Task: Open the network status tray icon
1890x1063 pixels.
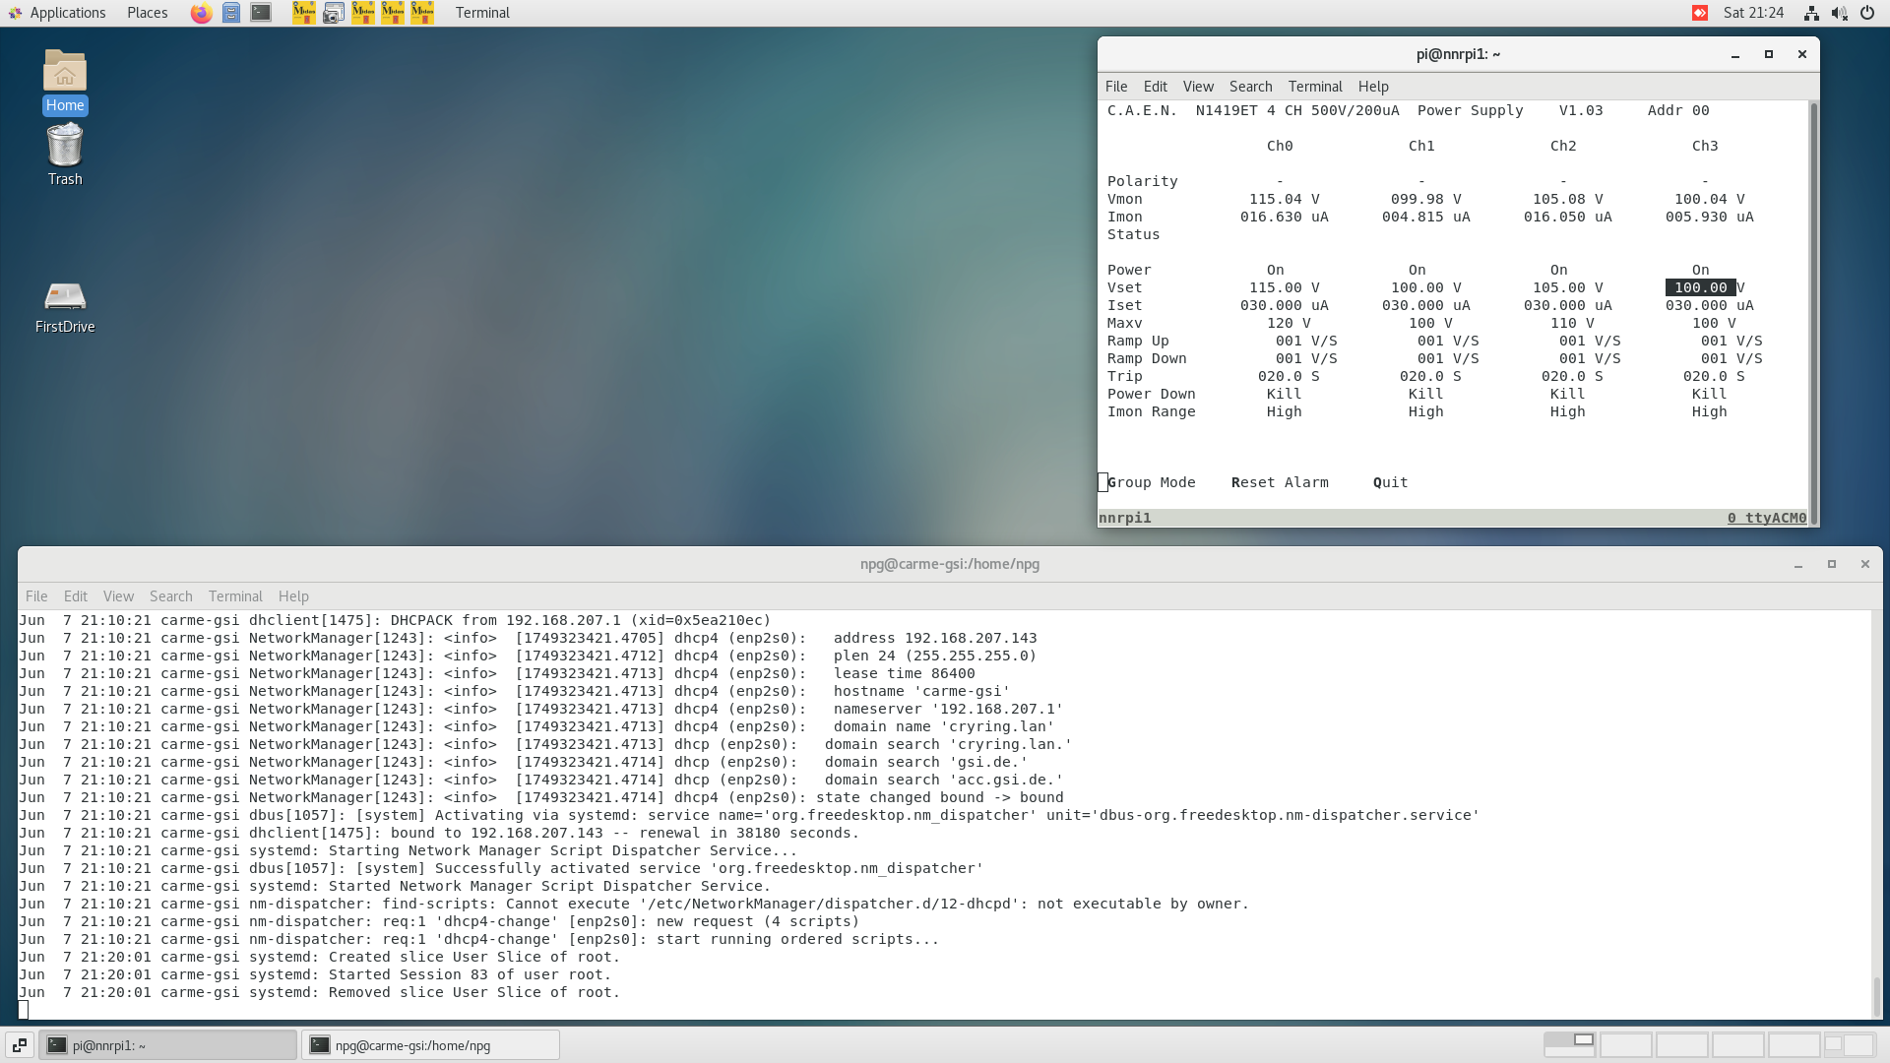Action: (x=1811, y=13)
